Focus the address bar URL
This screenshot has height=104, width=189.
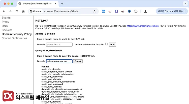pyautogui.click(x=61, y=11)
